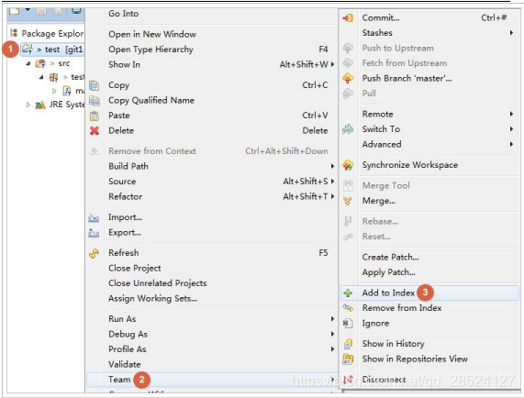The width and height of the screenshot is (524, 398).
Task: Click the JRE System Library icon
Action: [x=40, y=105]
